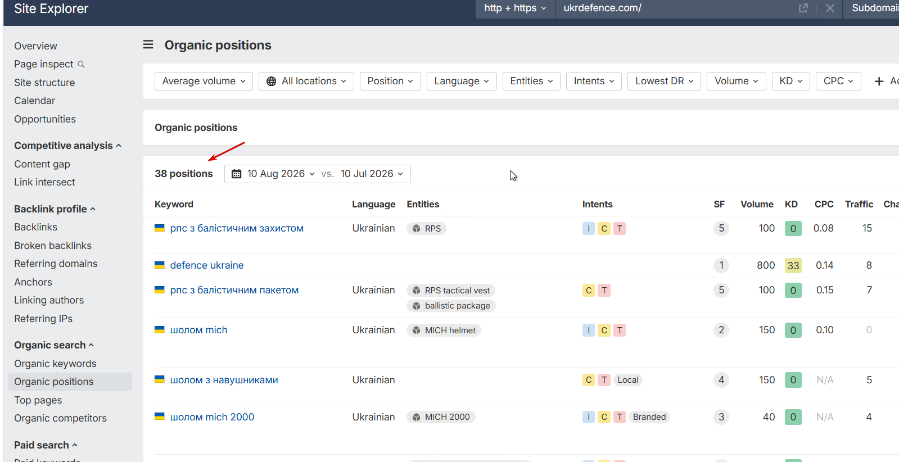The image size is (899, 462).
Task: Click the Branded intent badge
Action: tap(649, 417)
